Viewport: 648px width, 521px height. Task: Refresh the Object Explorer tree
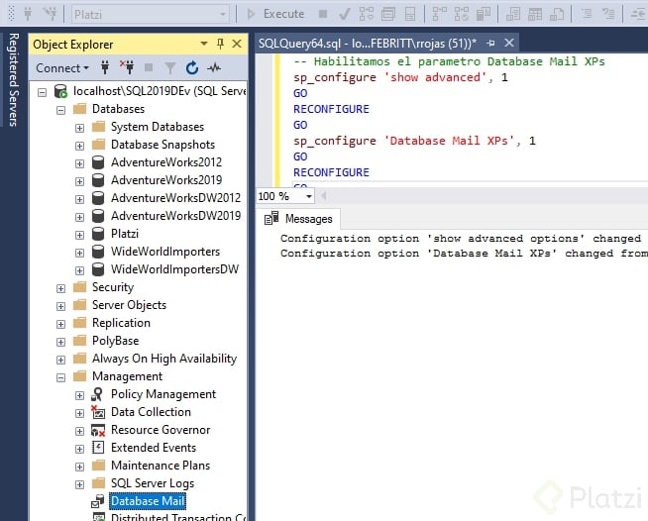pyautogui.click(x=192, y=67)
